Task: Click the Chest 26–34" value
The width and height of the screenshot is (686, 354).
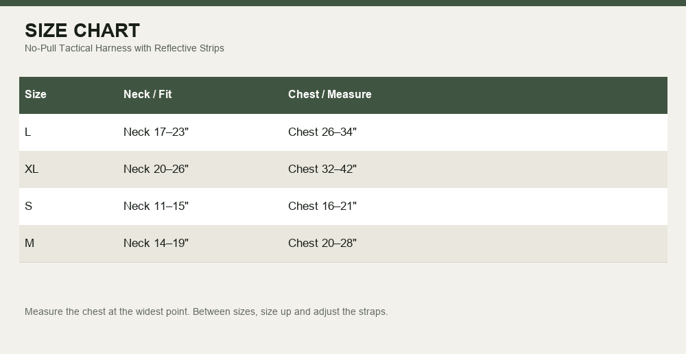Action: pyautogui.click(x=322, y=132)
